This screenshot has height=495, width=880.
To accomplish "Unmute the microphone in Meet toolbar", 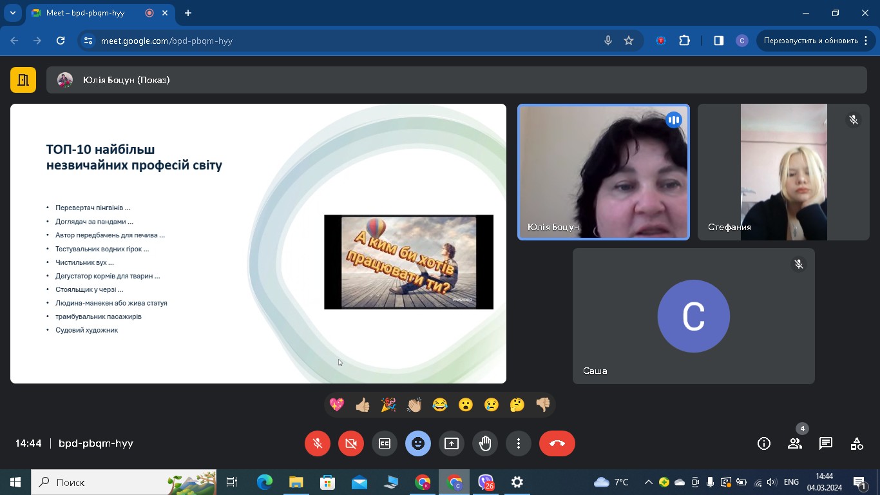I will pos(318,443).
